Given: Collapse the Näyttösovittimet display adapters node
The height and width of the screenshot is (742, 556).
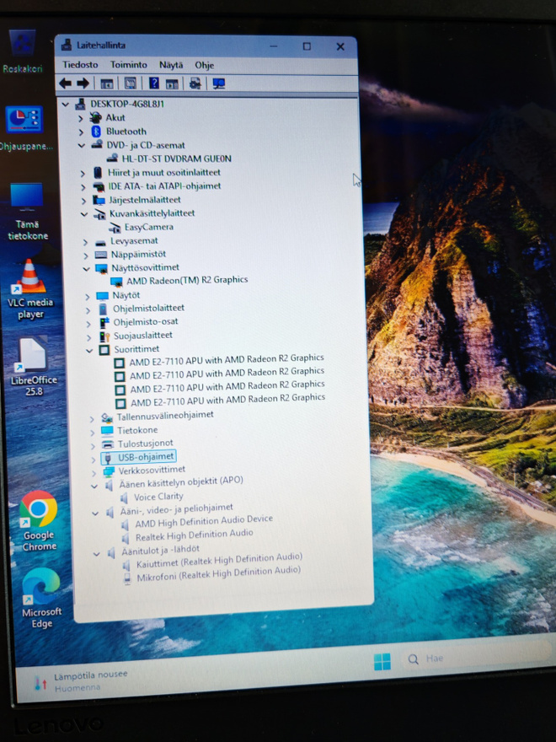Looking at the screenshot, I should 86,268.
